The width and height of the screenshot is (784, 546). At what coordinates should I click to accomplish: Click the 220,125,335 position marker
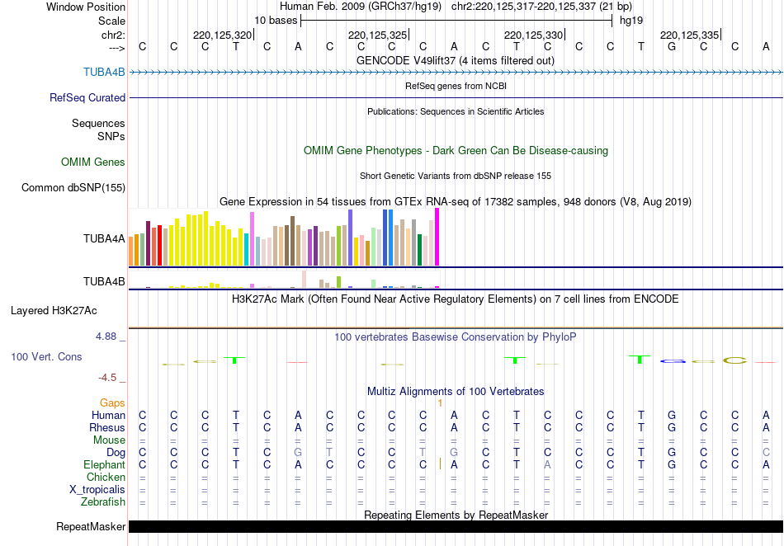[x=689, y=35]
